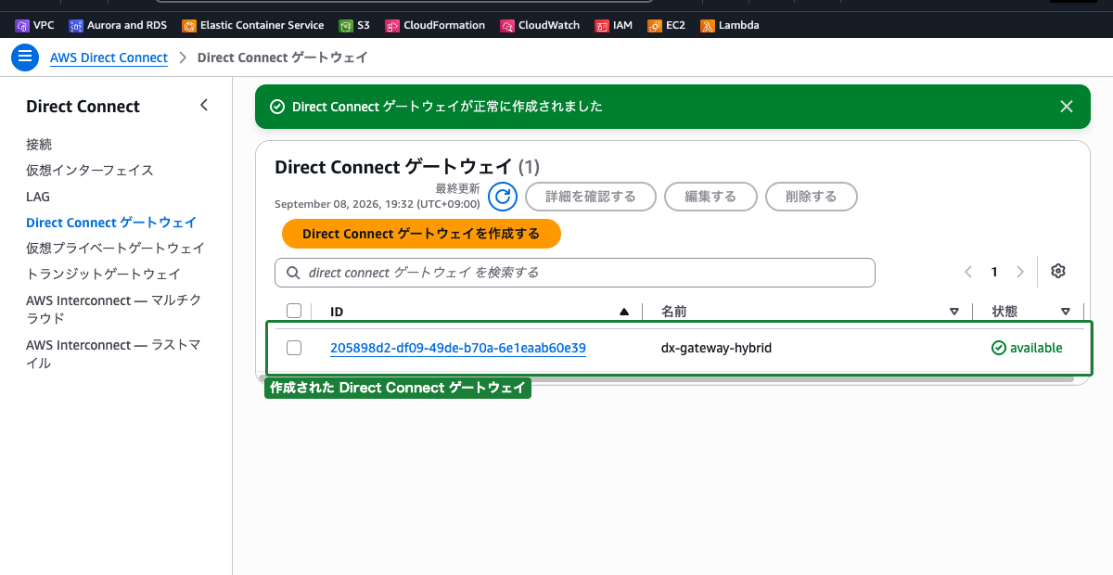Go to previous page arrow
Screen dimensions: 1113x575
tap(968, 272)
